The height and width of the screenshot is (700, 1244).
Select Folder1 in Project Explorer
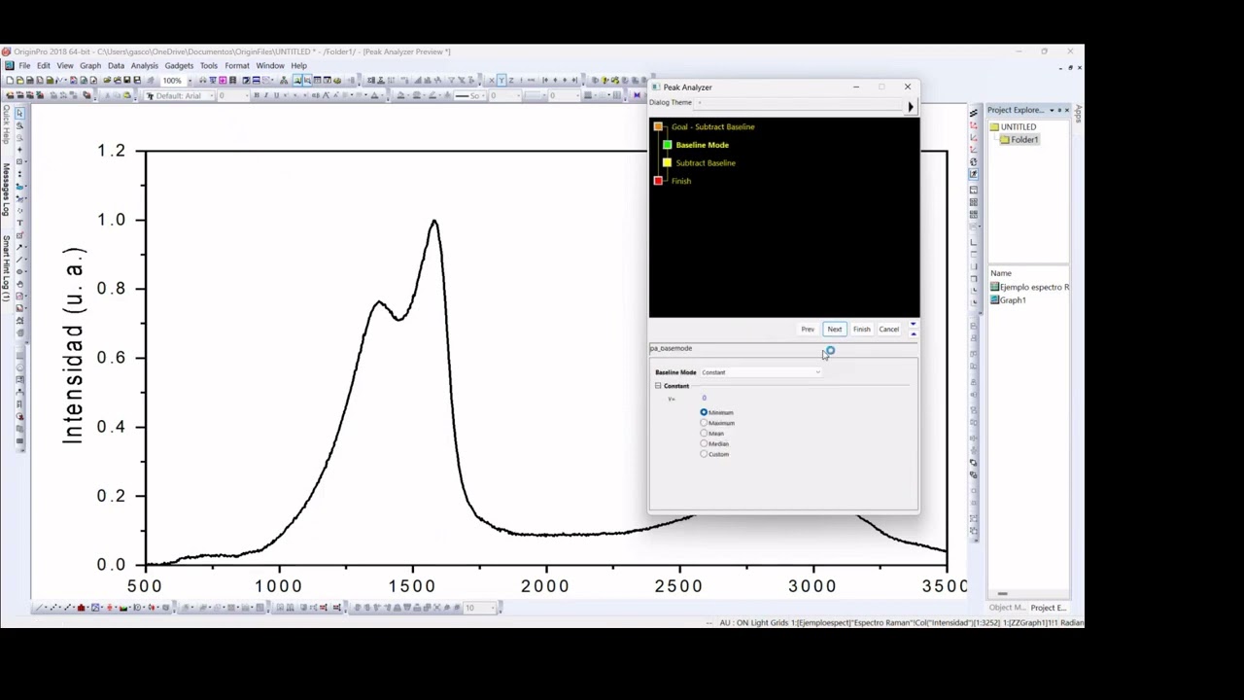pos(1024,140)
